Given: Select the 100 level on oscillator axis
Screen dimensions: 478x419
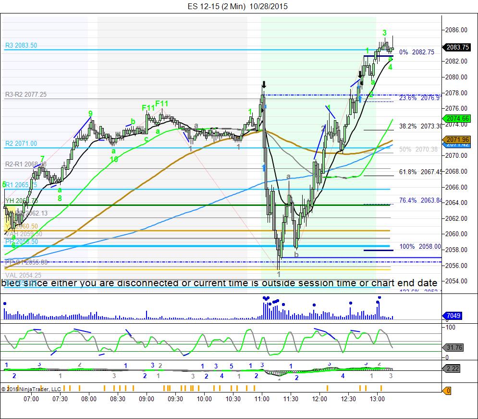Looking at the screenshot, I should click(x=450, y=328).
